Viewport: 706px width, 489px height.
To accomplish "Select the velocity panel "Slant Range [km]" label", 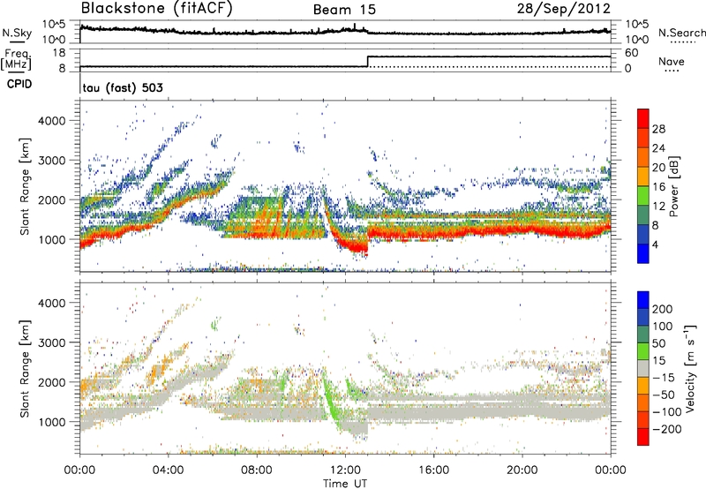I will click(x=25, y=368).
